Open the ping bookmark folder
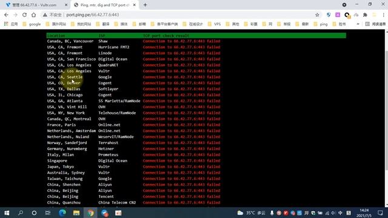Viewport: 388px width, 218px height. 321,24
